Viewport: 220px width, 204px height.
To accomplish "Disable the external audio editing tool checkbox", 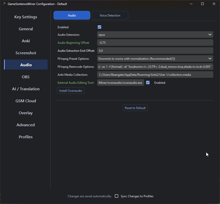I will pyautogui.click(x=148, y=82).
